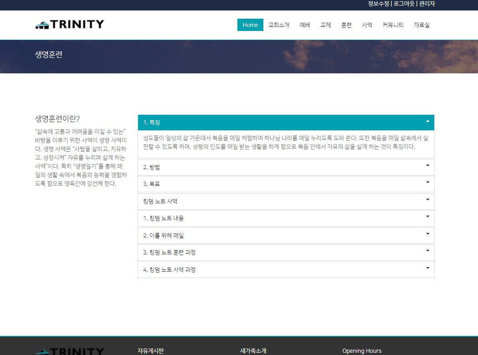Image resolution: width=478 pixels, height=355 pixels.
Task: Open the Home menu item
Action: [x=250, y=25]
